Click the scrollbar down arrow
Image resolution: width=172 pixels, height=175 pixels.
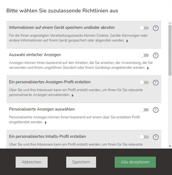pos(170,146)
